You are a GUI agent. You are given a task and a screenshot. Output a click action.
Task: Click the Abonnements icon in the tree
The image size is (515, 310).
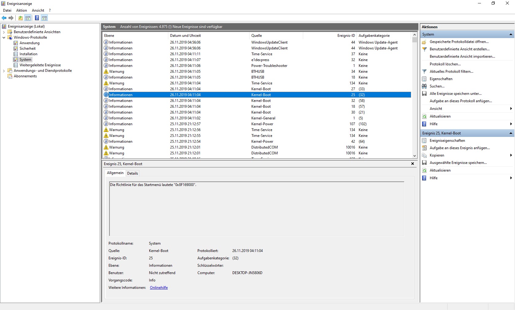click(x=10, y=76)
